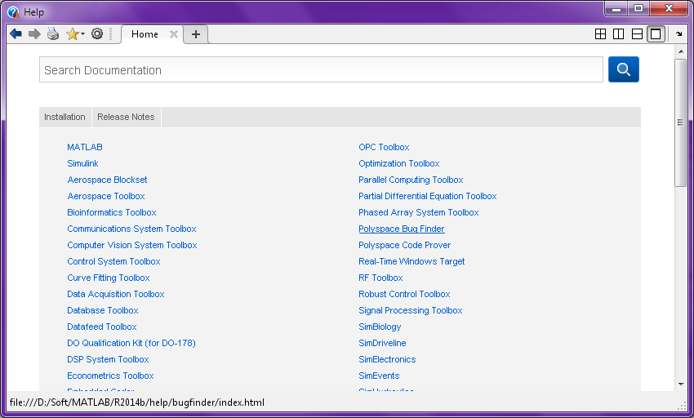Open the Installation tab
694x418 pixels.
[65, 117]
